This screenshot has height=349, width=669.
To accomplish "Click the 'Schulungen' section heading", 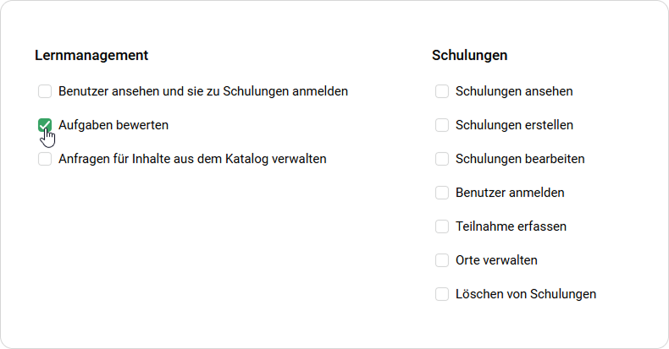I will click(x=469, y=55).
